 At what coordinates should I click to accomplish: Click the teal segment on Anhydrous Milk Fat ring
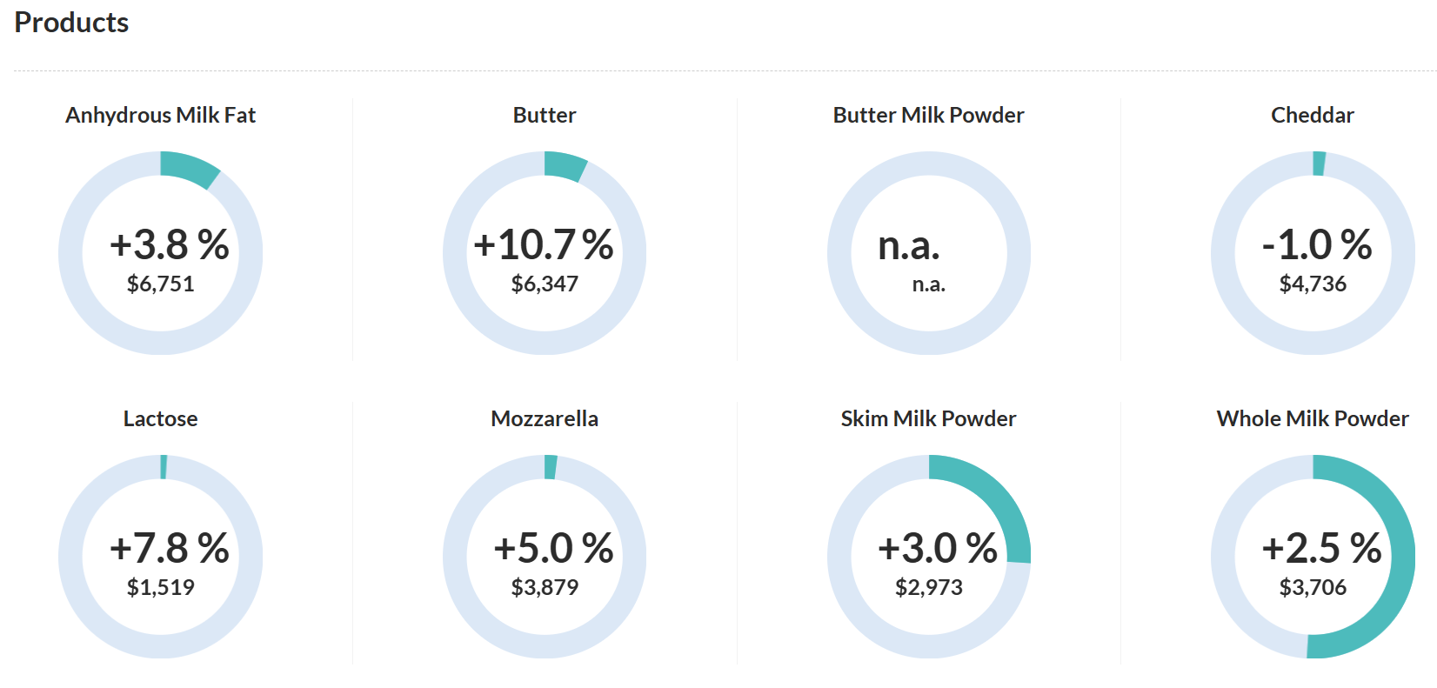point(190,169)
